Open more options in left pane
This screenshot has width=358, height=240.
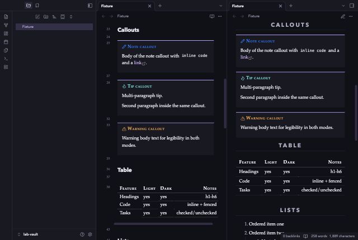[x=220, y=16]
